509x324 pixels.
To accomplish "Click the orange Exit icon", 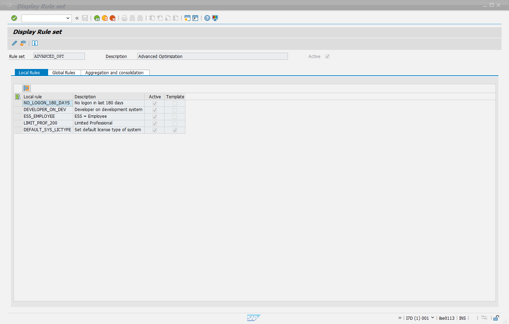I will pos(105,18).
